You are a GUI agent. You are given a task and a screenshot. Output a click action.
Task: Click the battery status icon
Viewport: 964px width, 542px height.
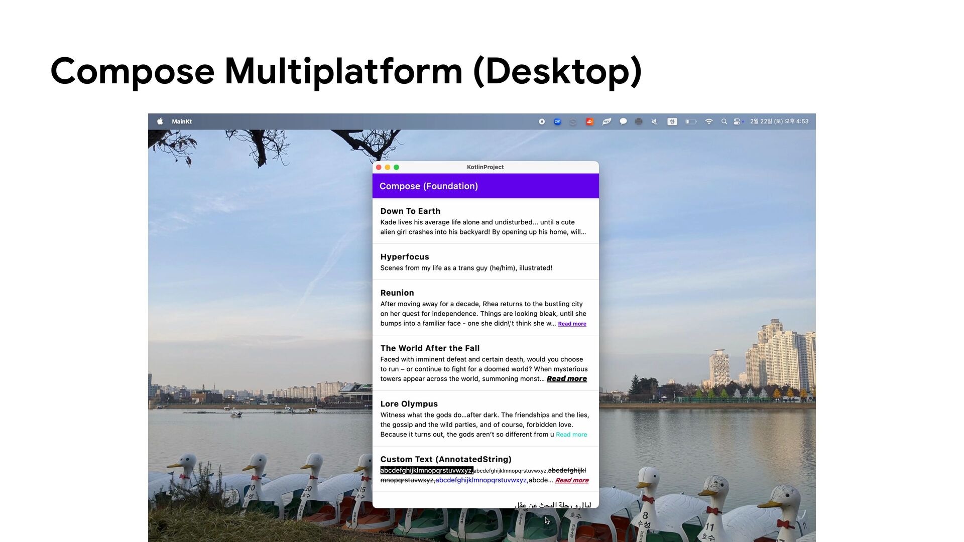(691, 121)
